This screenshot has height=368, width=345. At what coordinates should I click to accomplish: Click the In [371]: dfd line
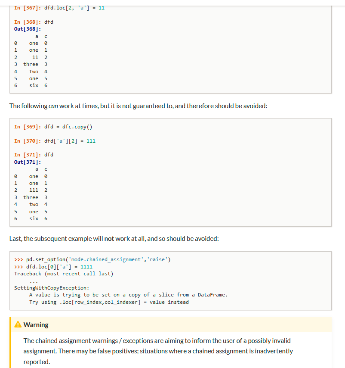coord(34,155)
